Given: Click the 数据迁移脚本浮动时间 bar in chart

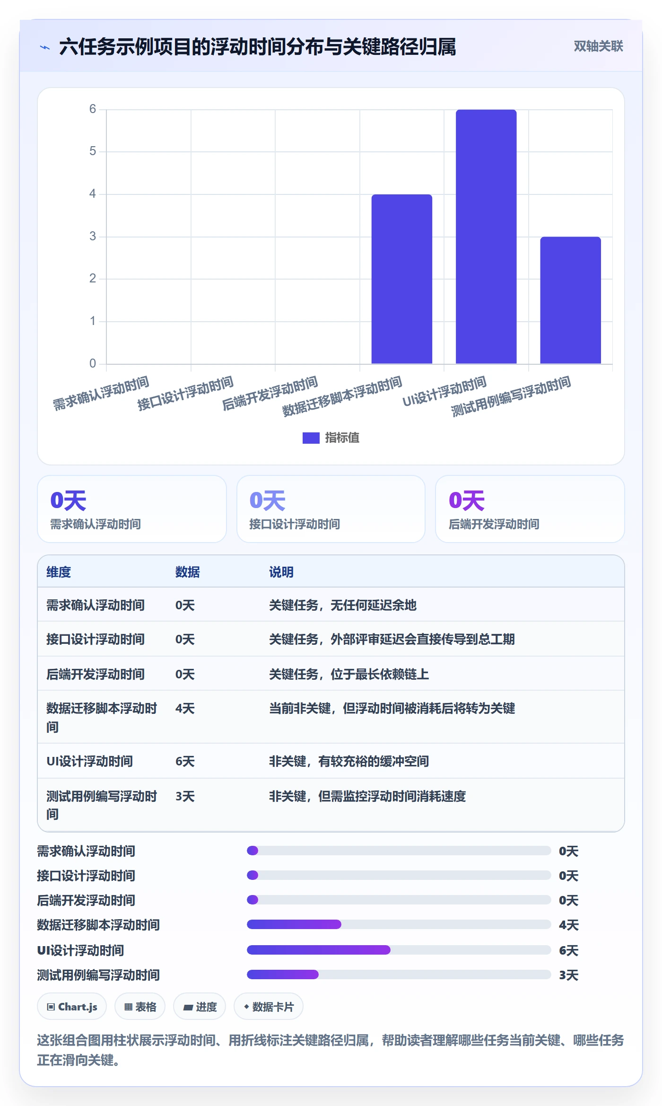Looking at the screenshot, I should tap(401, 279).
